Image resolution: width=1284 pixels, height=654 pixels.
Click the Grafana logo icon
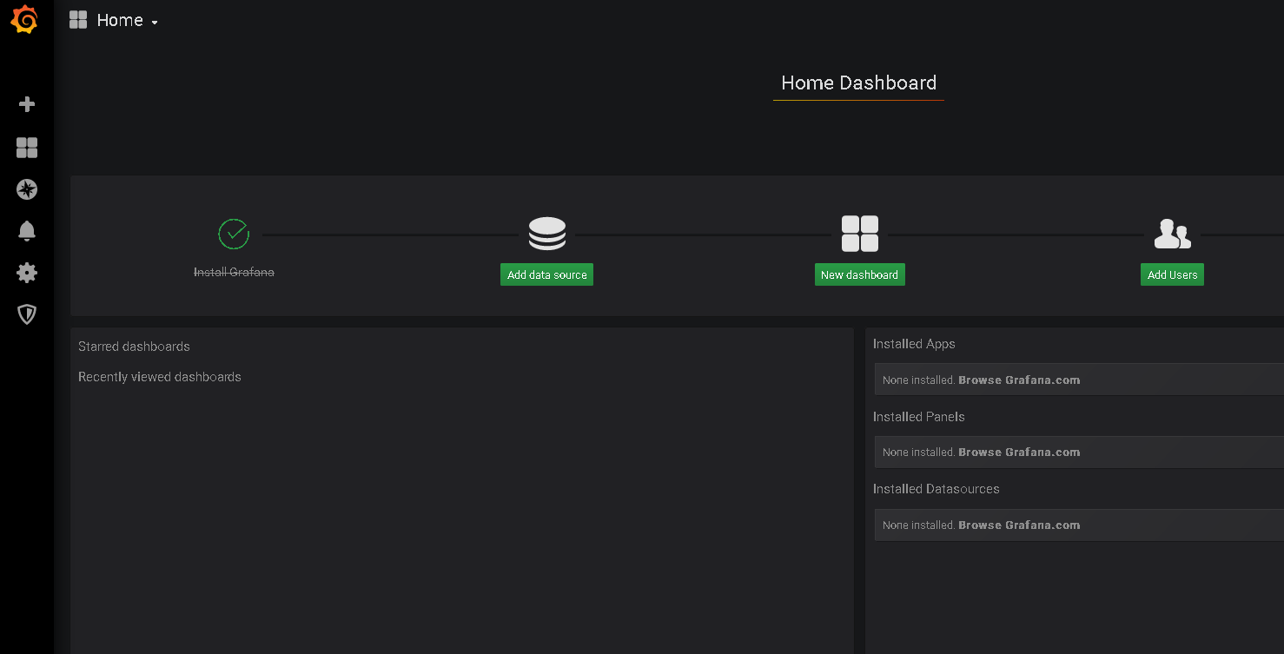(24, 19)
